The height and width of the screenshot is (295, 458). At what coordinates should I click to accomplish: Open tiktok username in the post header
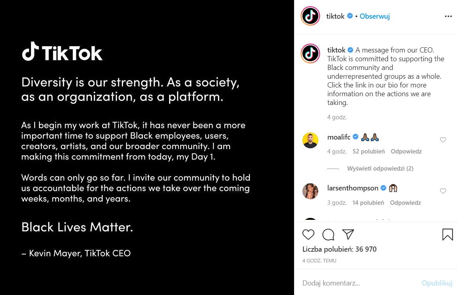coord(335,16)
